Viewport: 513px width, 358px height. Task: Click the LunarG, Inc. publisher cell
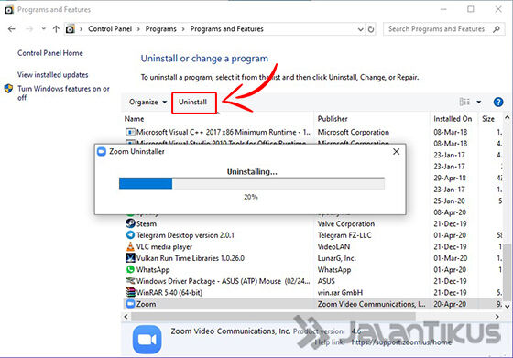click(x=336, y=258)
